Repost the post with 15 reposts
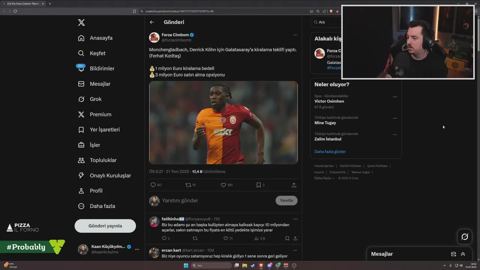 (190, 185)
